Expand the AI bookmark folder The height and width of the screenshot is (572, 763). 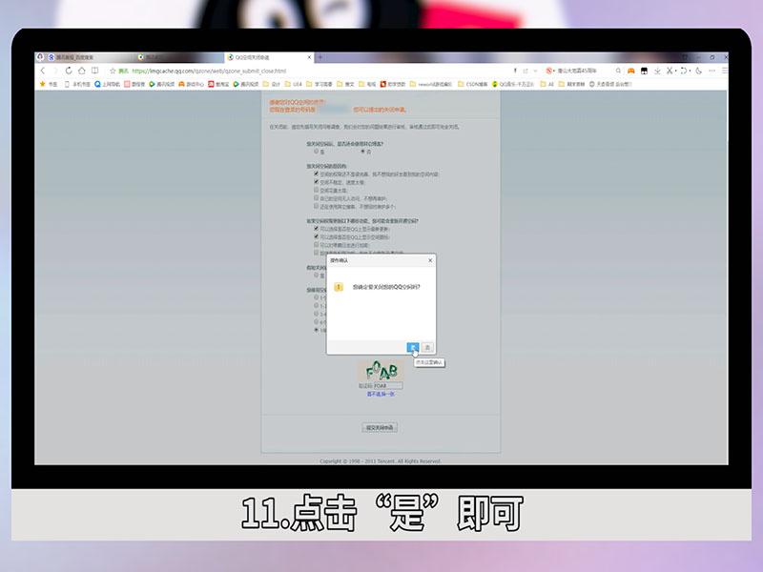[x=547, y=84]
